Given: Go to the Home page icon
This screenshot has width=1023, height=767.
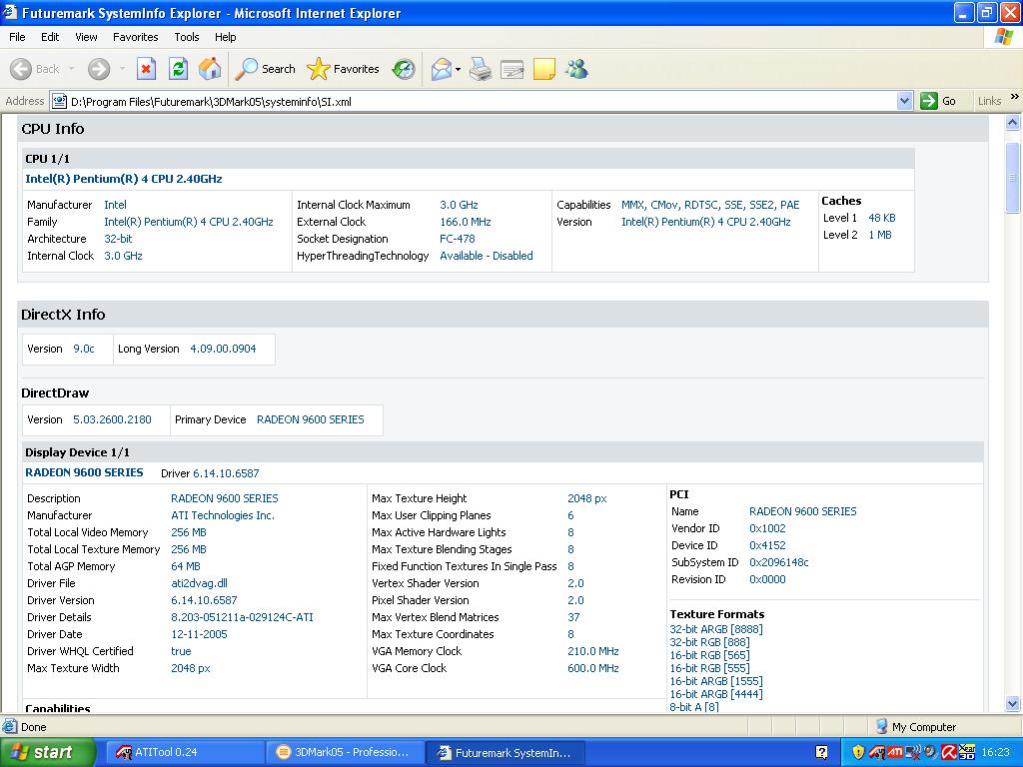Looking at the screenshot, I should [210, 69].
